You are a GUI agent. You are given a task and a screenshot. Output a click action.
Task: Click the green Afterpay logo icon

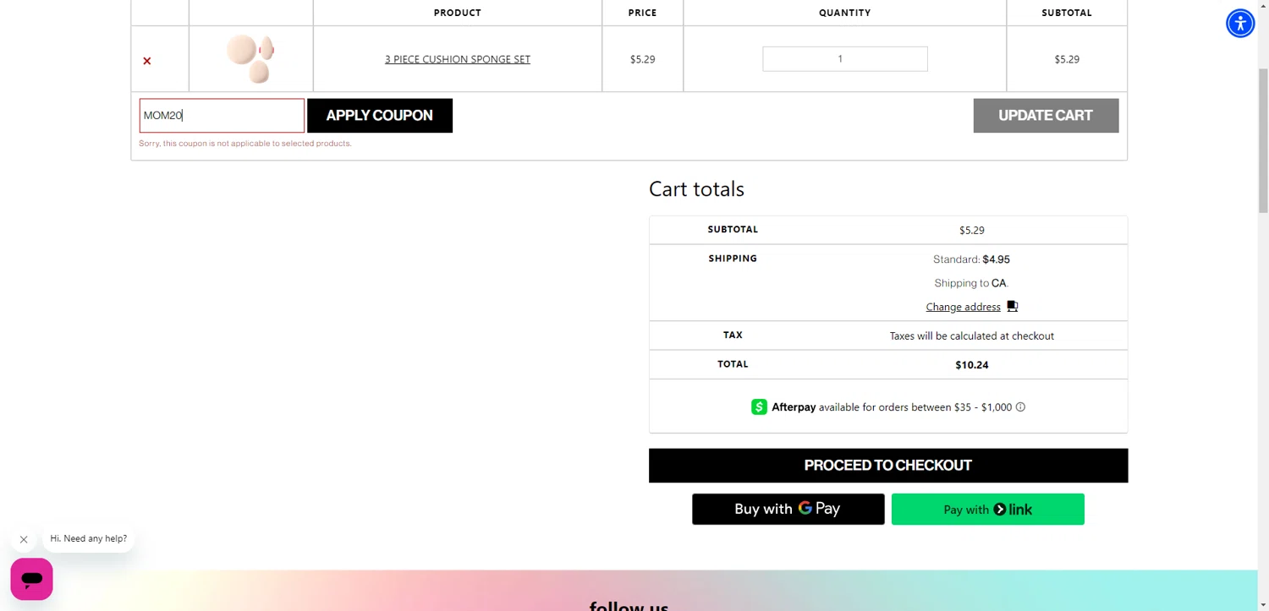[759, 407]
